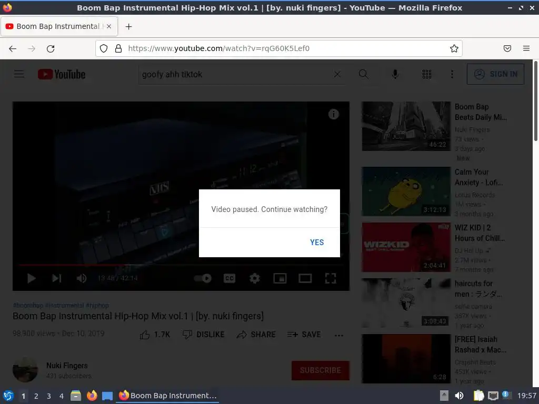Click the #boombap hashtag link
Image resolution: width=539 pixels, height=404 pixels.
click(x=28, y=306)
